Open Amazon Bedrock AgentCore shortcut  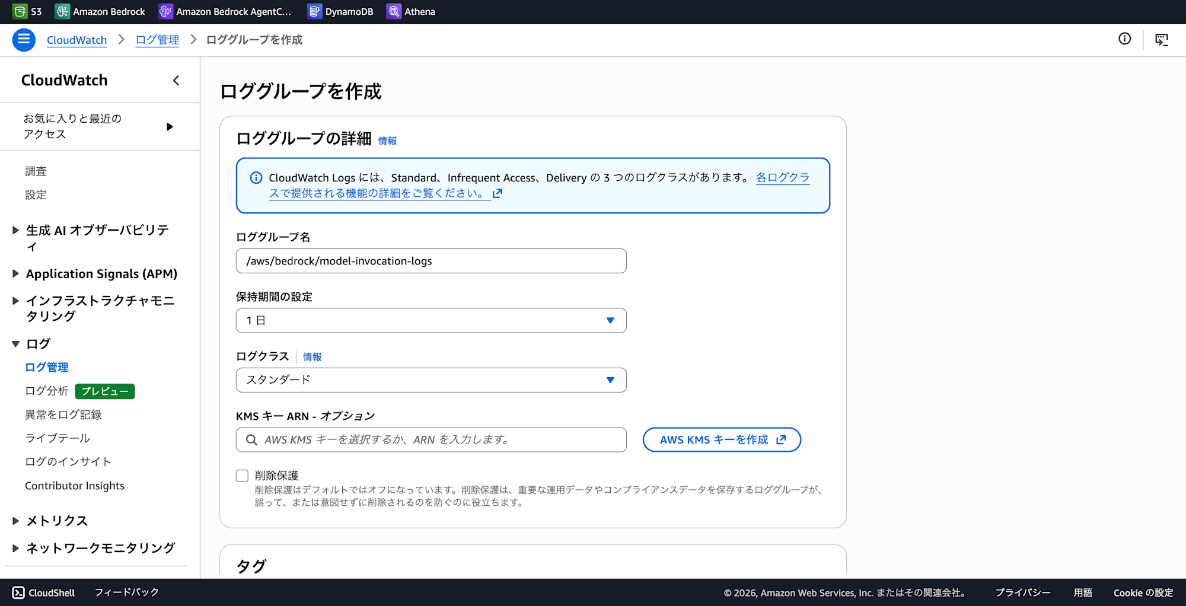(225, 11)
